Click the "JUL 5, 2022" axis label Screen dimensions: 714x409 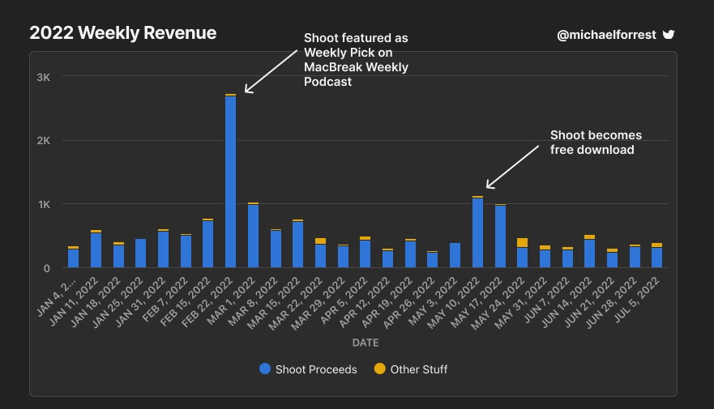(638, 300)
